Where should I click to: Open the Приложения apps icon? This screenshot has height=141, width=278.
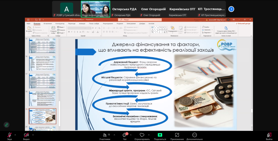point(177,135)
